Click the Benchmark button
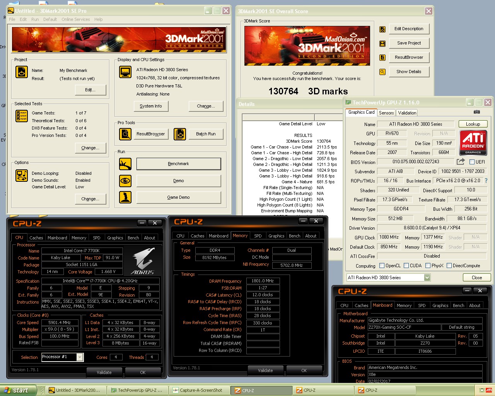This screenshot has width=495, height=396. point(179,164)
